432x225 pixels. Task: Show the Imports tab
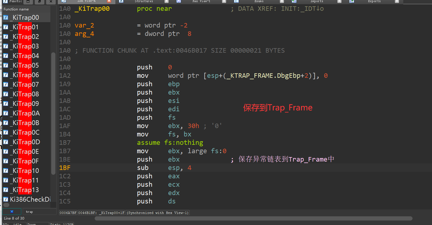pyautogui.click(x=316, y=1)
